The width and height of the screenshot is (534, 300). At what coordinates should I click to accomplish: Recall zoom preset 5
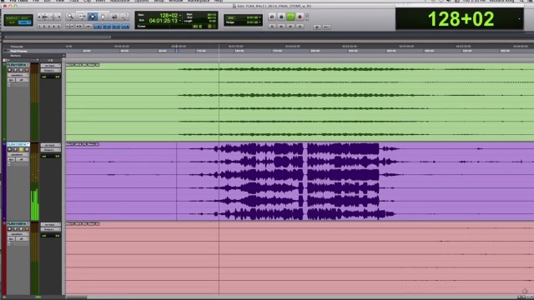(x=58, y=26)
